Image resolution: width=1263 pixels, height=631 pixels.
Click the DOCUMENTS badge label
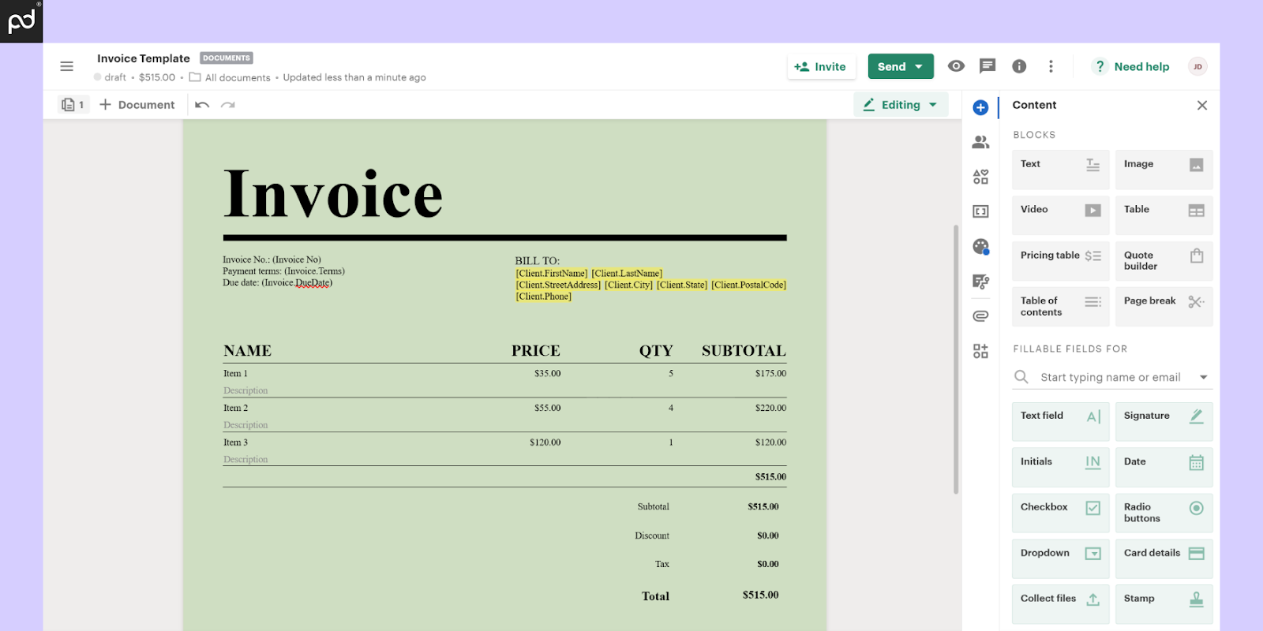click(227, 58)
